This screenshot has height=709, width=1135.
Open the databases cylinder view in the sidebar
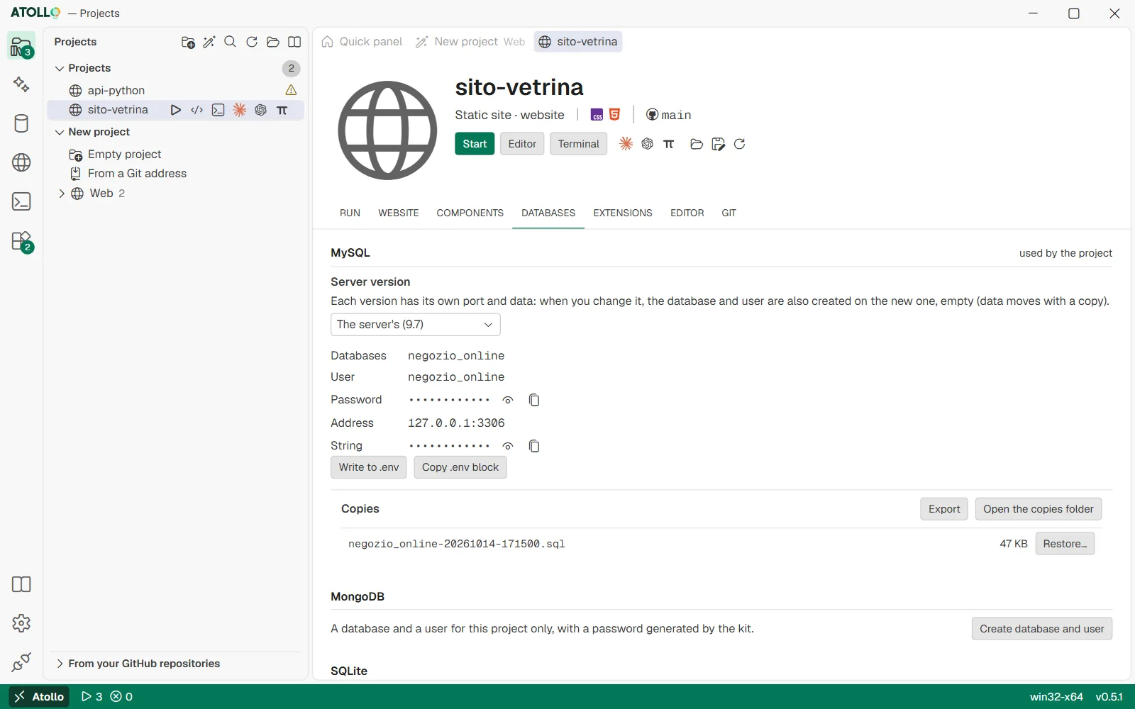click(x=21, y=123)
